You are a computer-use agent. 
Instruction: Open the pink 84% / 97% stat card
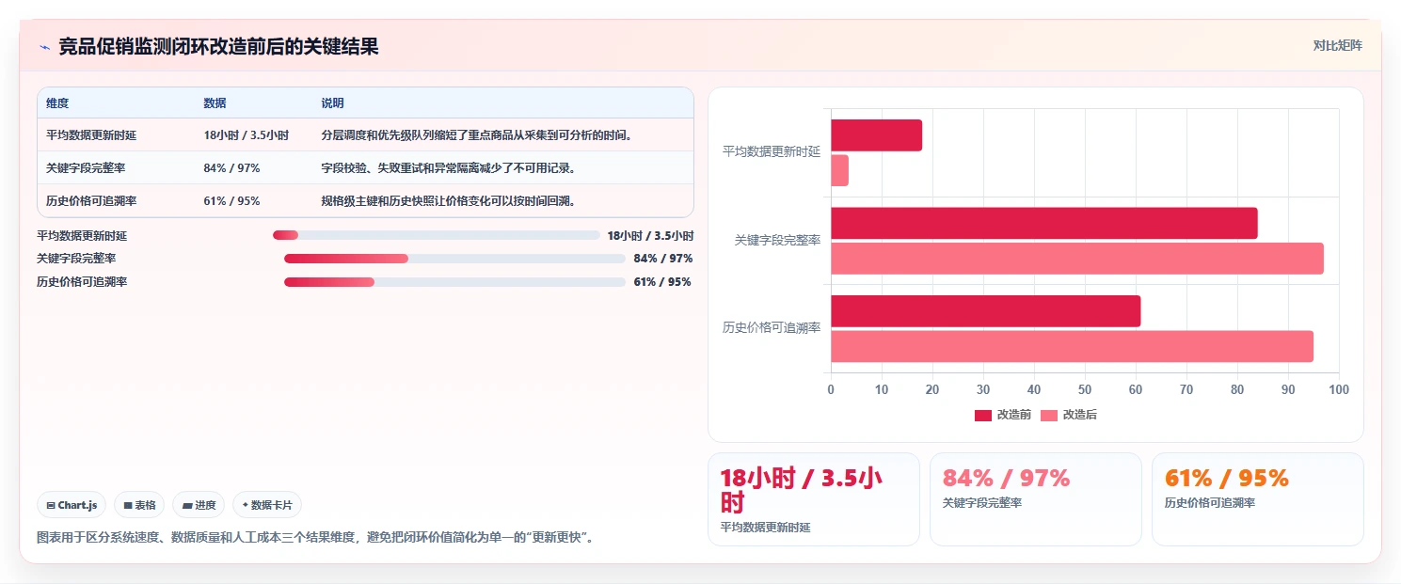pos(1036,499)
